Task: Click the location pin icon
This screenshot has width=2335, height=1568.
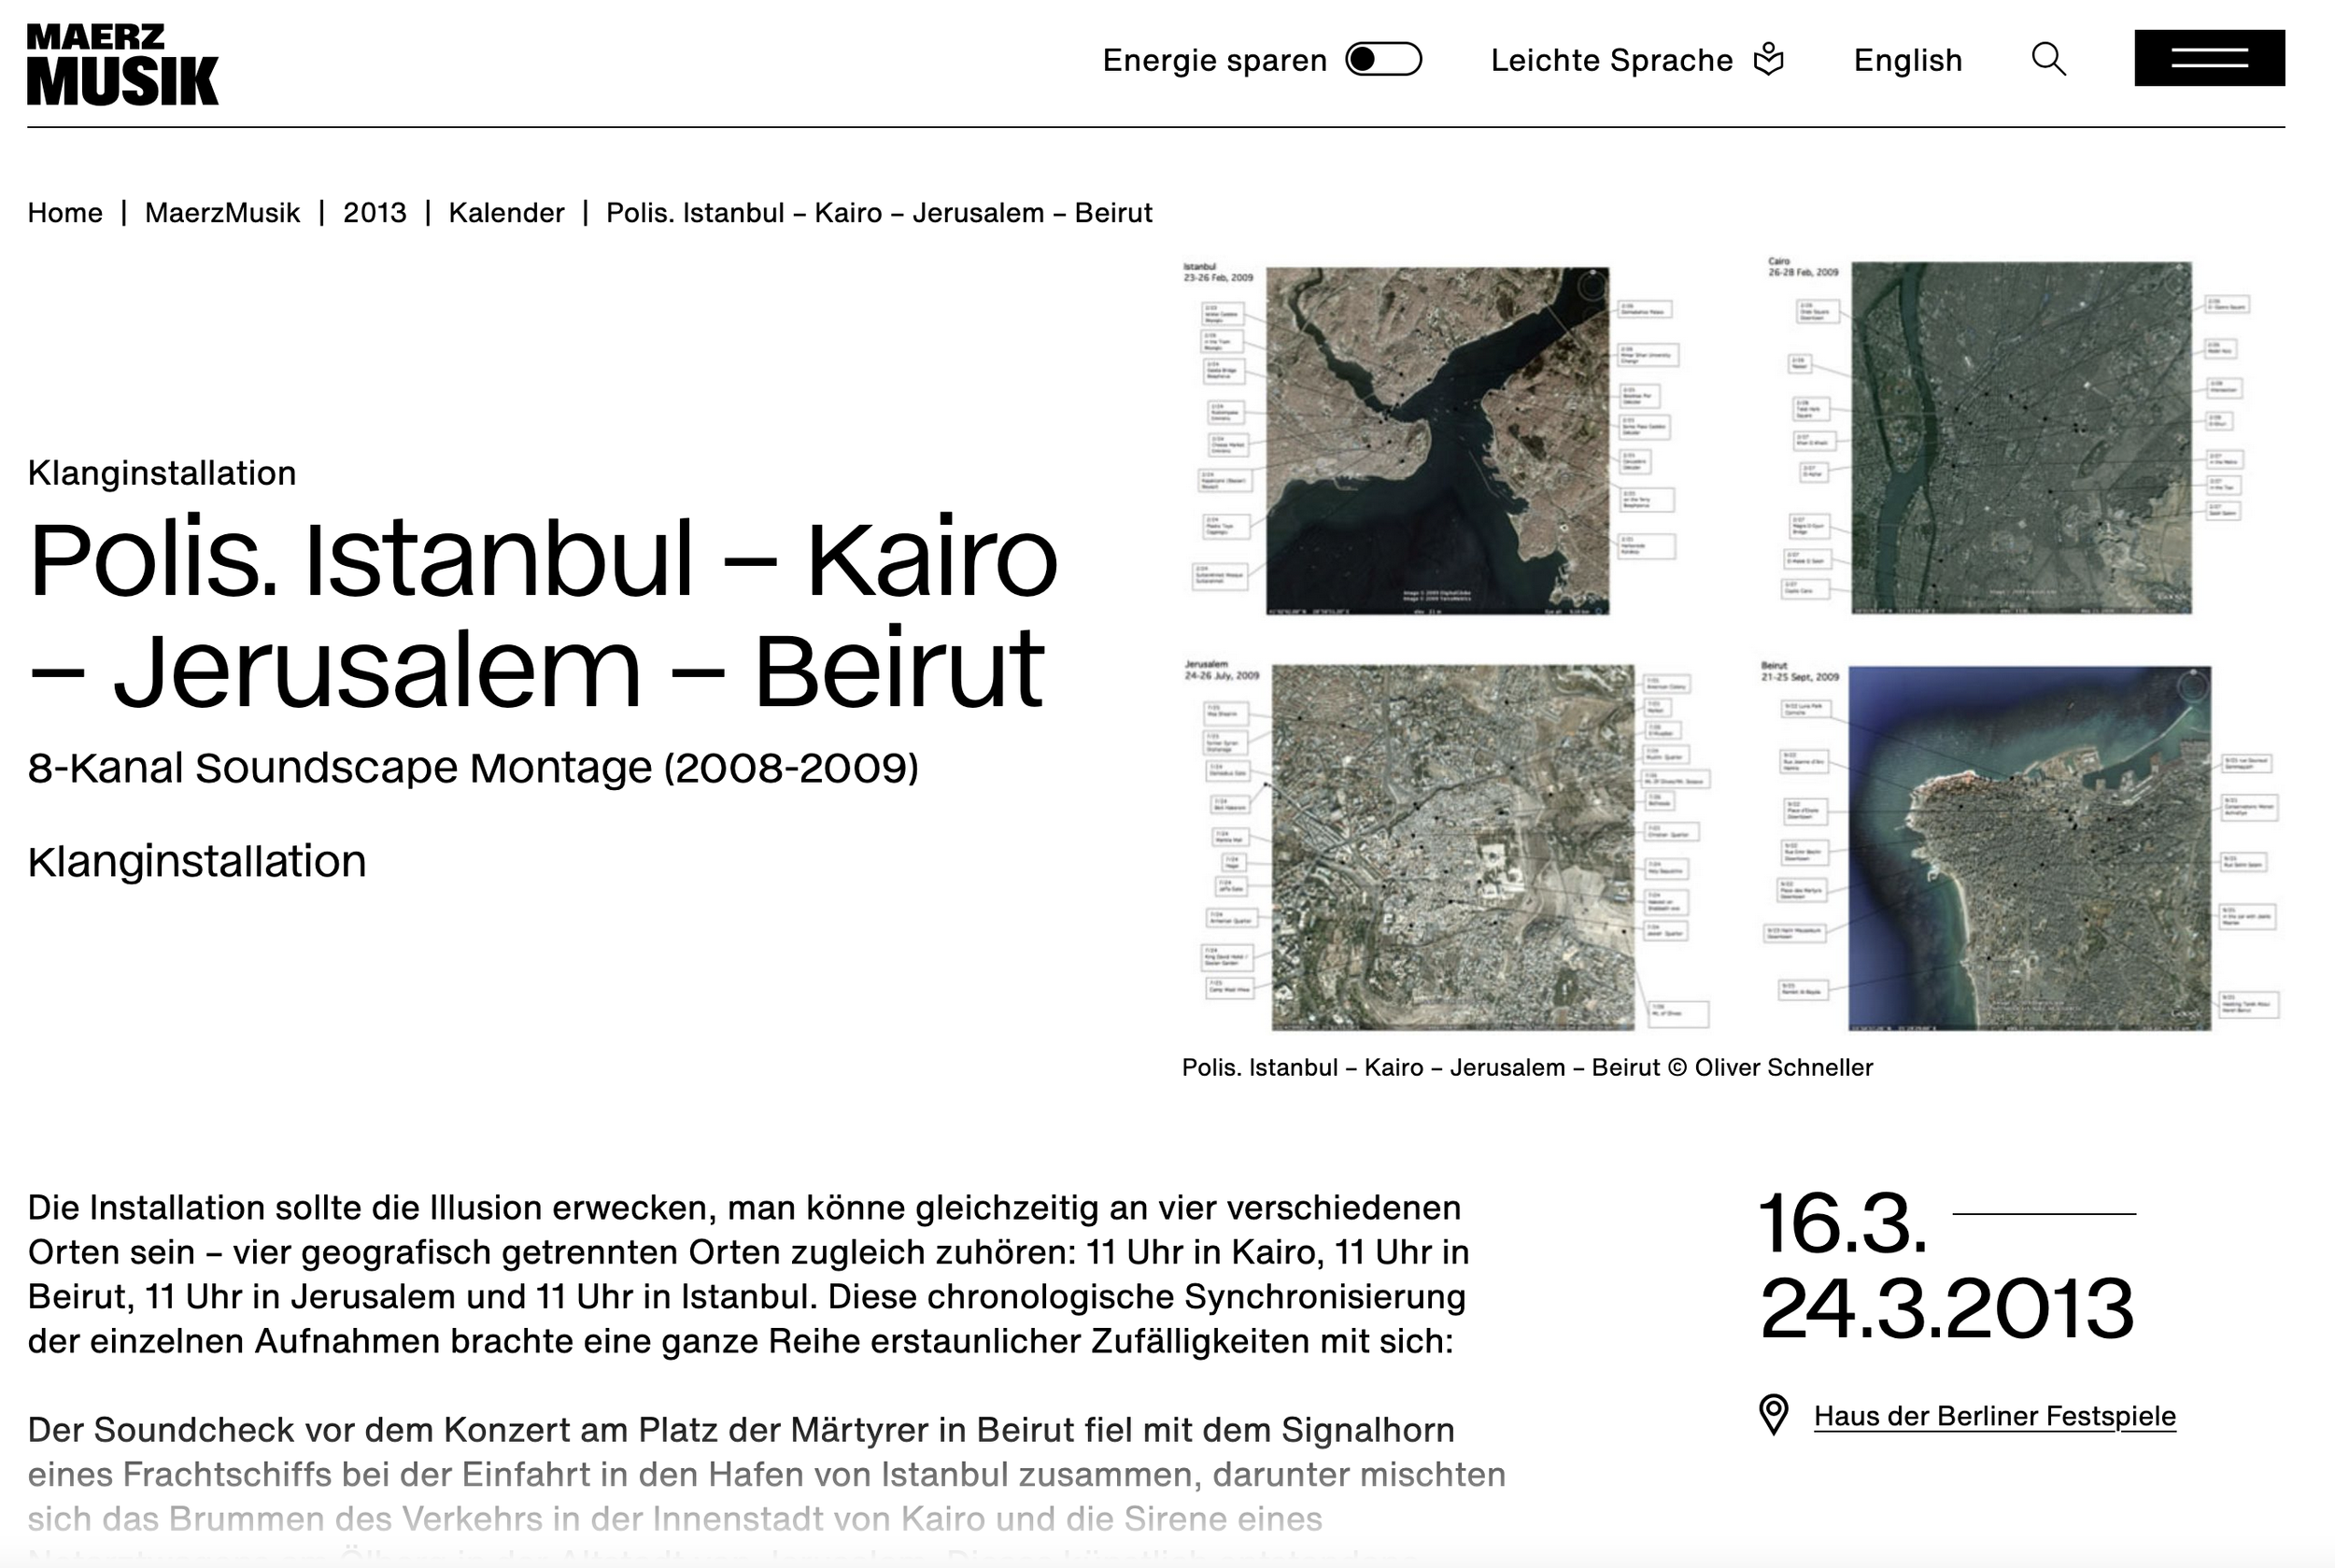Action: point(1773,1415)
